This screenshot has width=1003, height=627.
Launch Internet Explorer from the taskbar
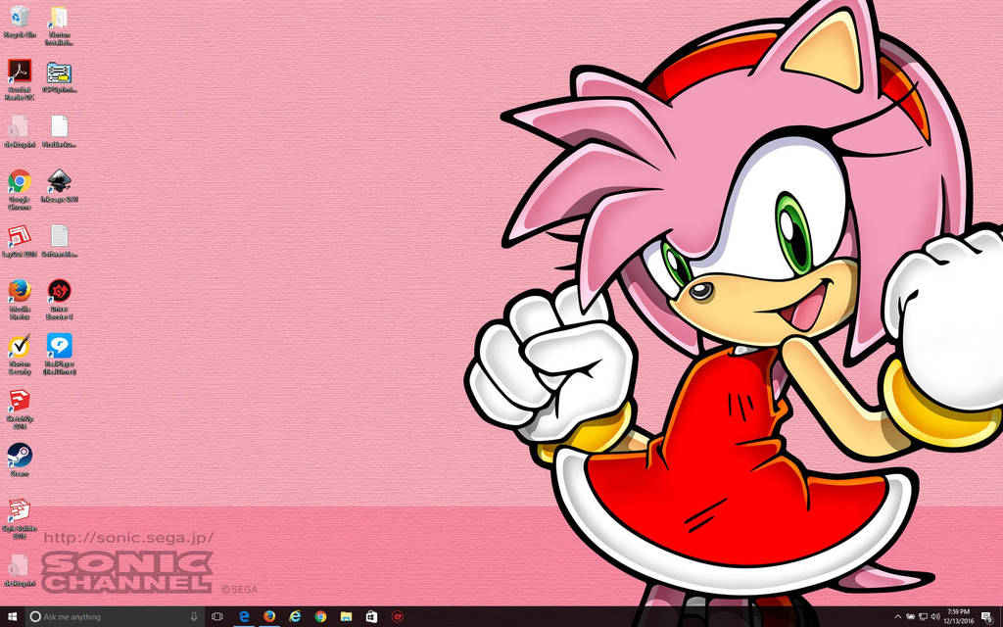pyautogui.click(x=295, y=616)
